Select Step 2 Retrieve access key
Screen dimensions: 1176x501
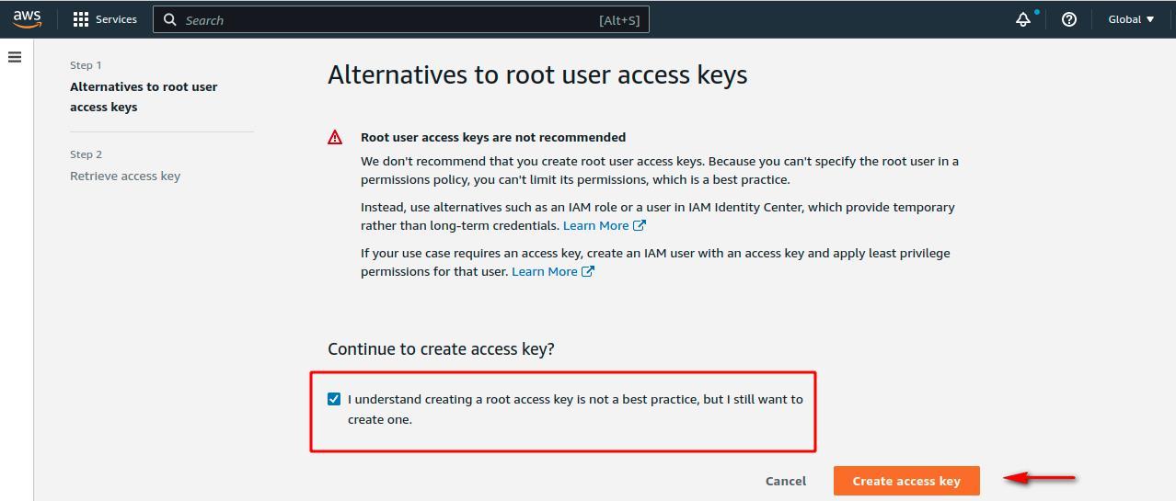click(125, 176)
